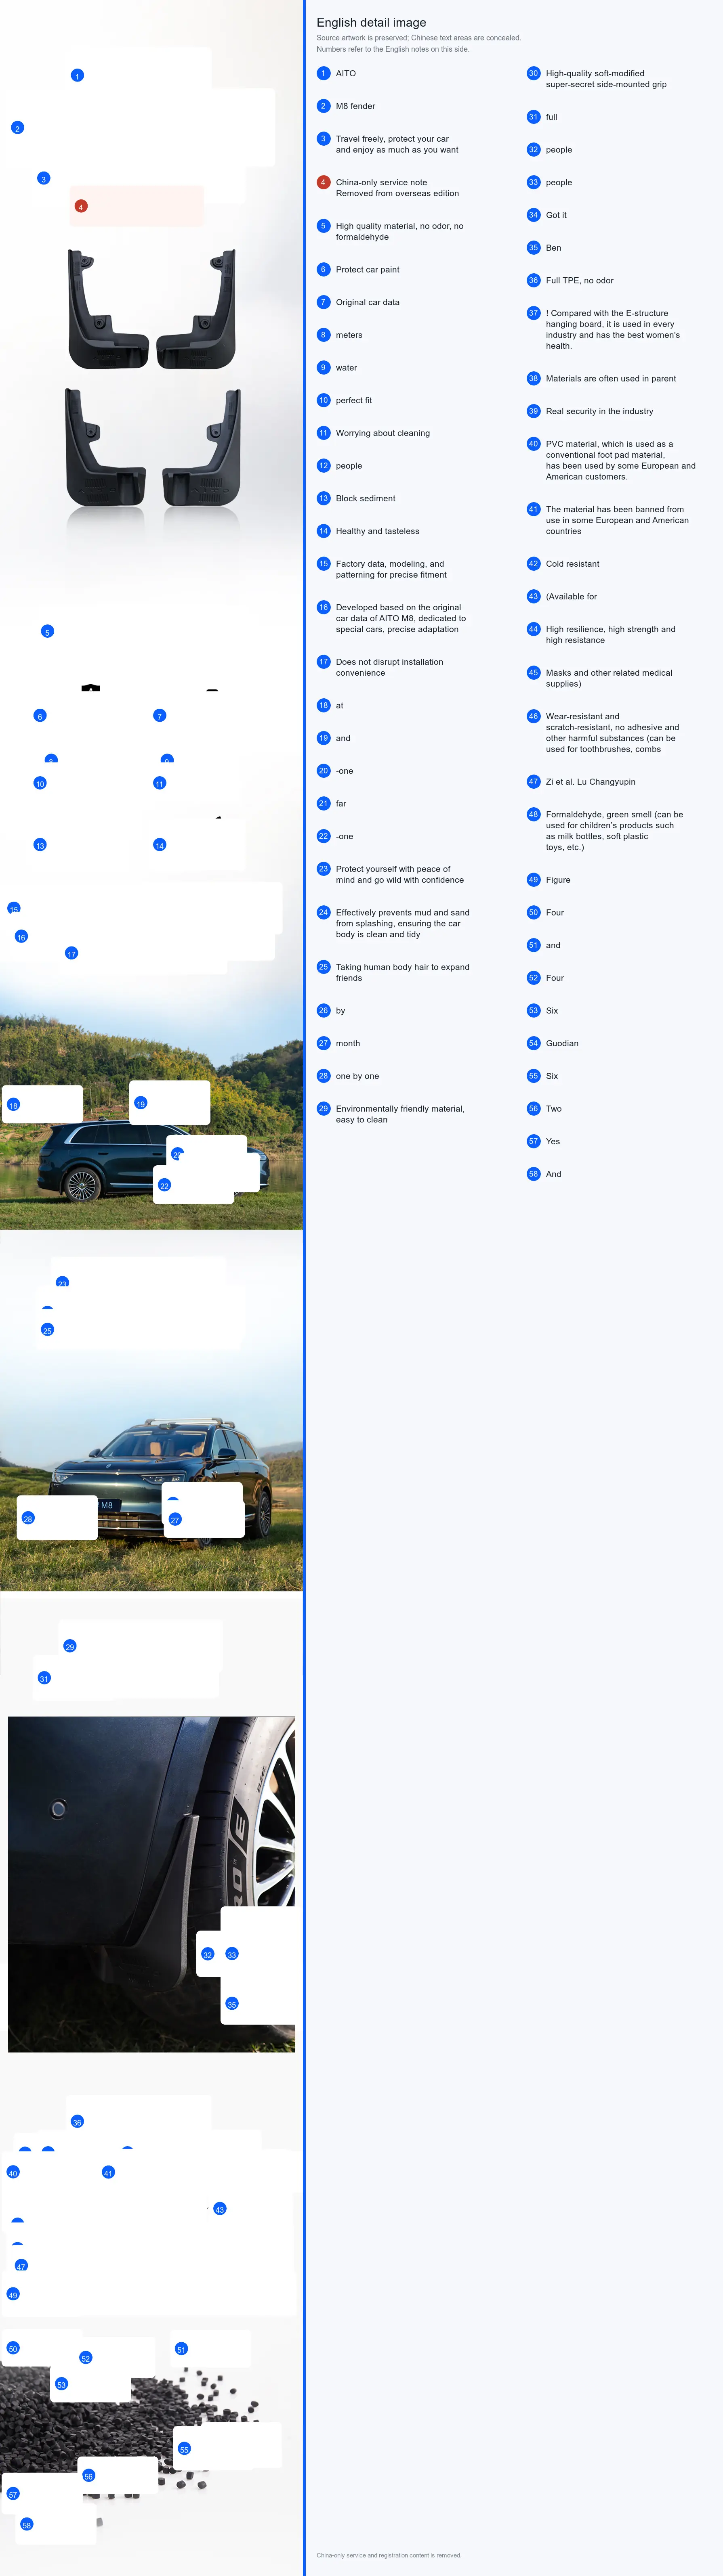
Task: Open the front-view M8 car photo
Action: click(151, 1480)
